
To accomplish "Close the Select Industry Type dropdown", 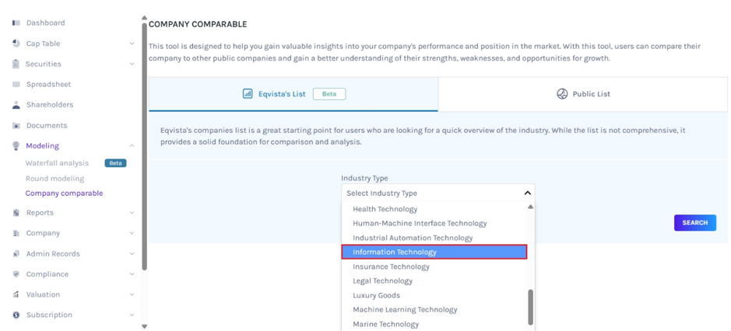I will 527,193.
